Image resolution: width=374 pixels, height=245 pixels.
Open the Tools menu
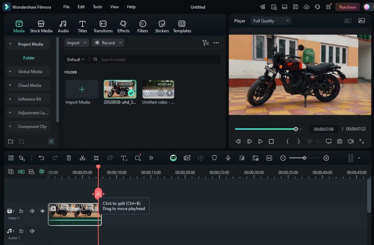click(97, 7)
